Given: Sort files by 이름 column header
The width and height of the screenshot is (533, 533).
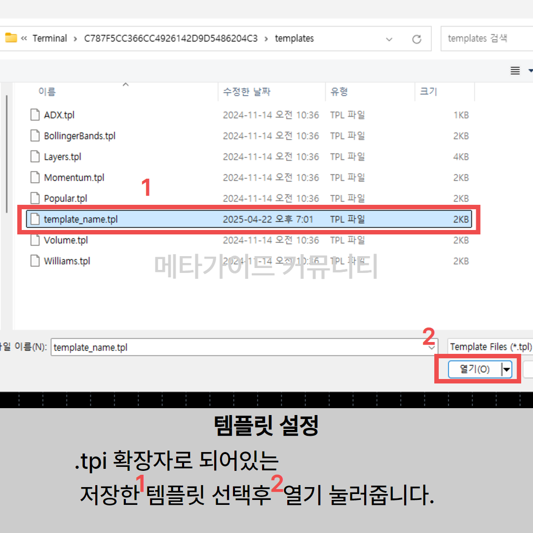Looking at the screenshot, I should [x=47, y=92].
